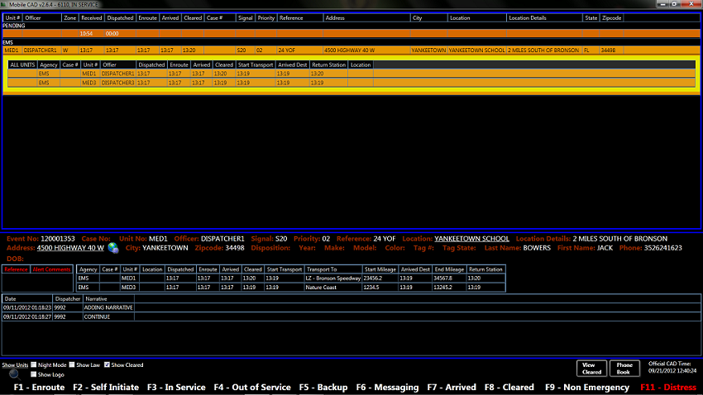
Task: Sort the call list by Priority column header
Action: (265, 17)
